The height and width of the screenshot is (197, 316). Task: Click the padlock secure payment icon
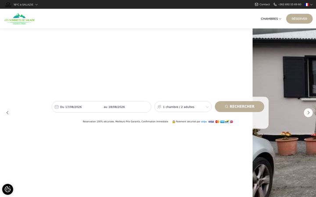click(174, 122)
